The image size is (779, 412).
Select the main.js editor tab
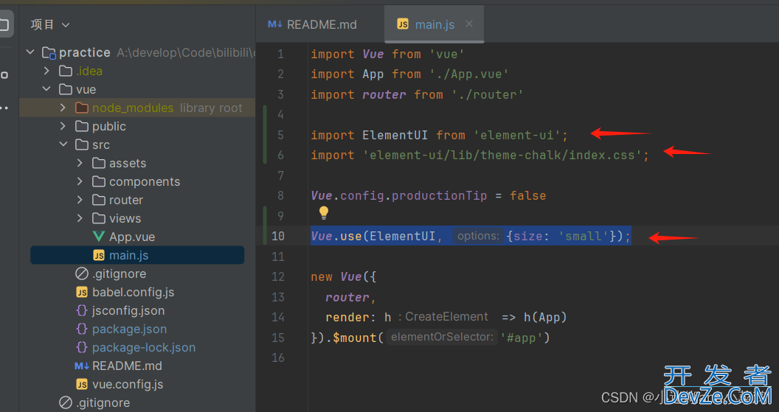click(x=434, y=24)
